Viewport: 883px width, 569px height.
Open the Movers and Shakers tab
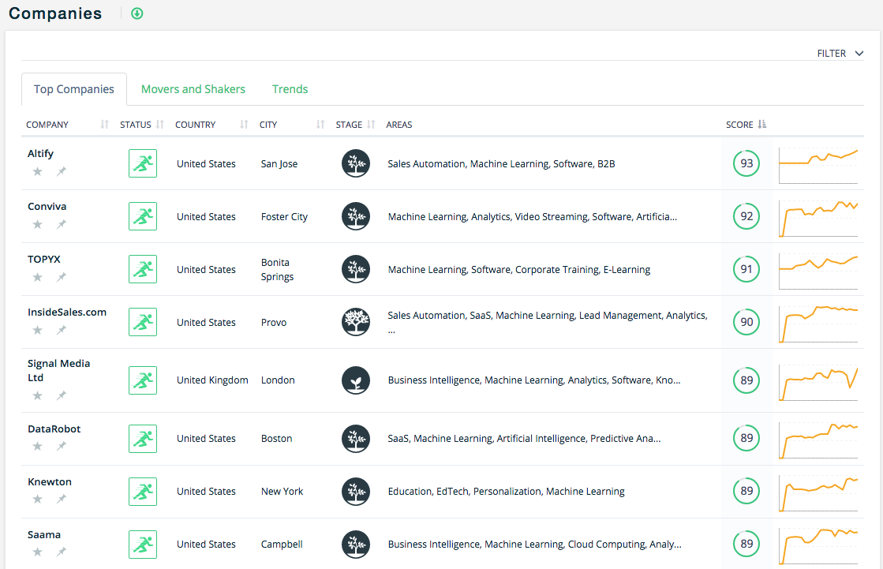pos(193,89)
